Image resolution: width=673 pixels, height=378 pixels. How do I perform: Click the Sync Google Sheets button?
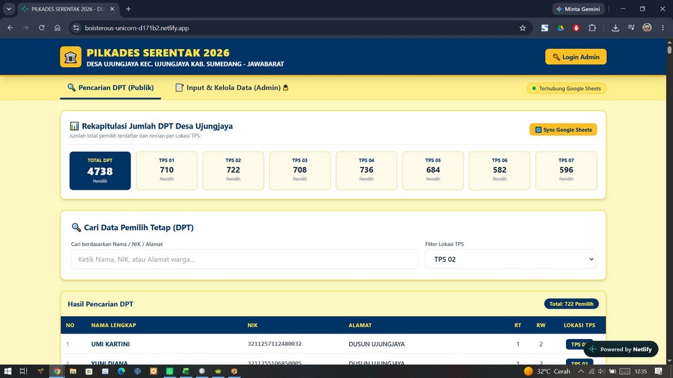tap(563, 130)
